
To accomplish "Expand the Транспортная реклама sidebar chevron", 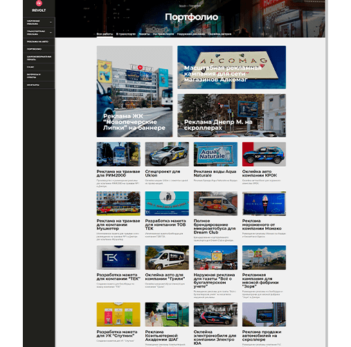I will pos(51,33).
